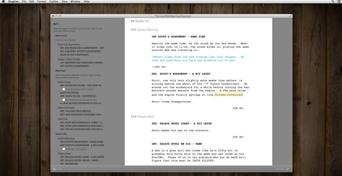Go to A LAND ROVER DEFENDER 90 entry
342x176 pixels.
point(82,103)
